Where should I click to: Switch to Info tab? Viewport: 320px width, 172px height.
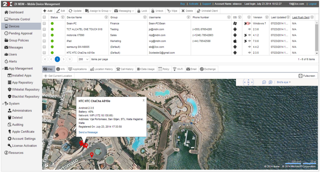point(61,69)
